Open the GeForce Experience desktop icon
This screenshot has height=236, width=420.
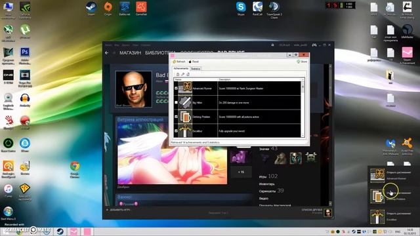pos(25,10)
